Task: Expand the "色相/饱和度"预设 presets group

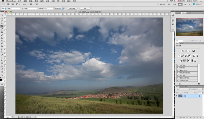Action: tap(178, 73)
